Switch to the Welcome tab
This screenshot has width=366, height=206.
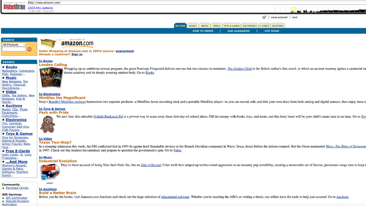180,26
